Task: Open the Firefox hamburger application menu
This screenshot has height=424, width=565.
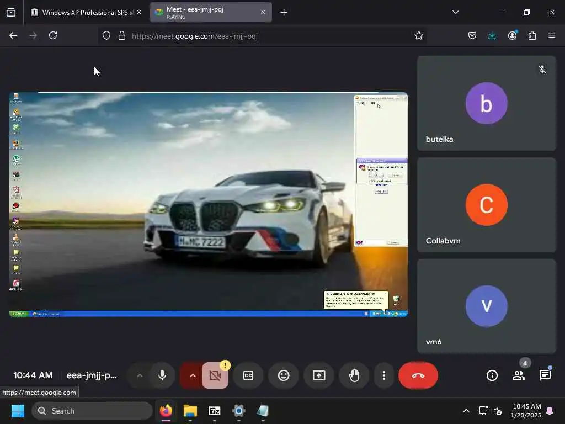Action: point(552,35)
